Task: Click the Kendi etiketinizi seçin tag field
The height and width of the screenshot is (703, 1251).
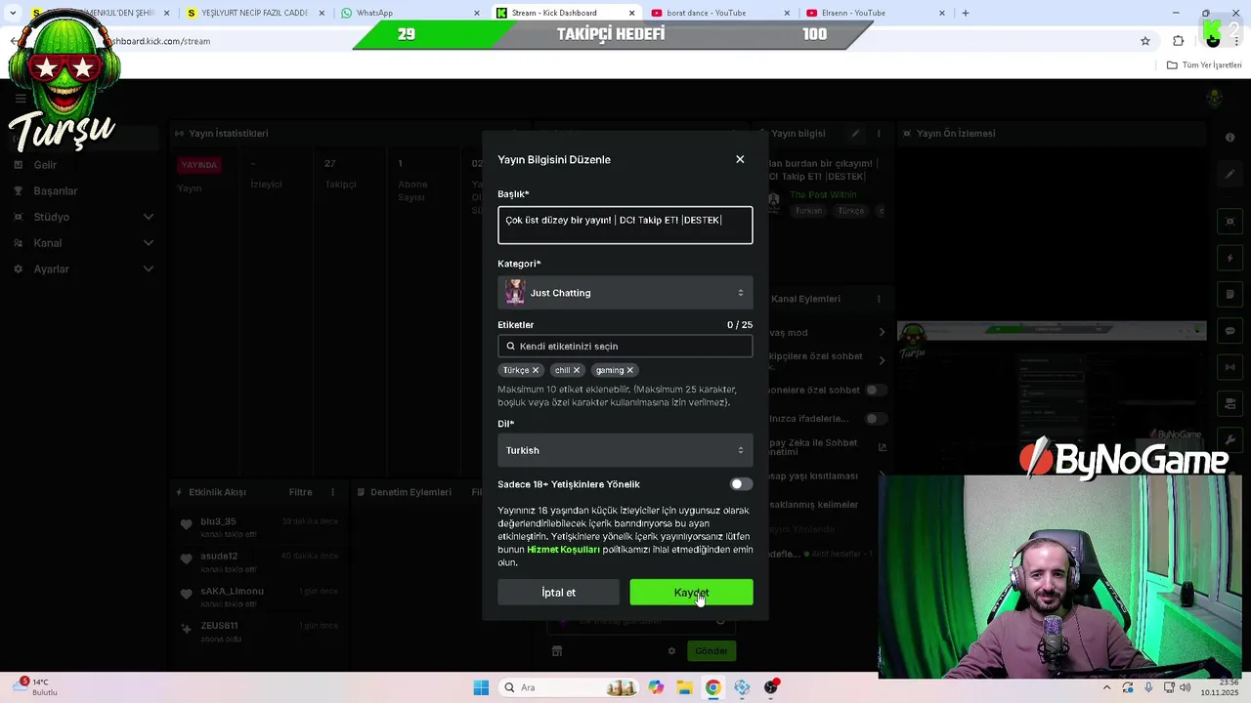Action: coord(625,346)
